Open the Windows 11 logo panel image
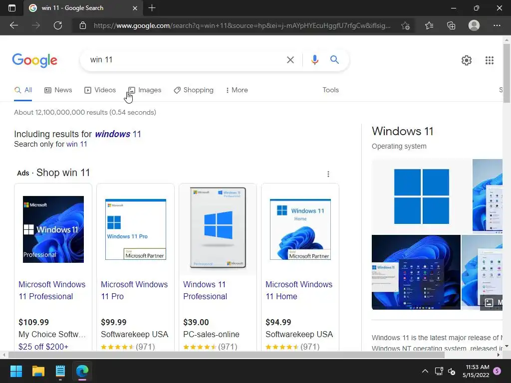The width and height of the screenshot is (511, 383). pos(421,196)
